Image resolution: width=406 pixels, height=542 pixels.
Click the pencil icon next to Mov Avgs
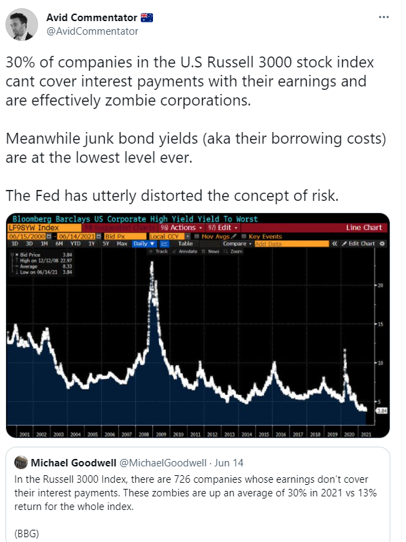(x=234, y=236)
